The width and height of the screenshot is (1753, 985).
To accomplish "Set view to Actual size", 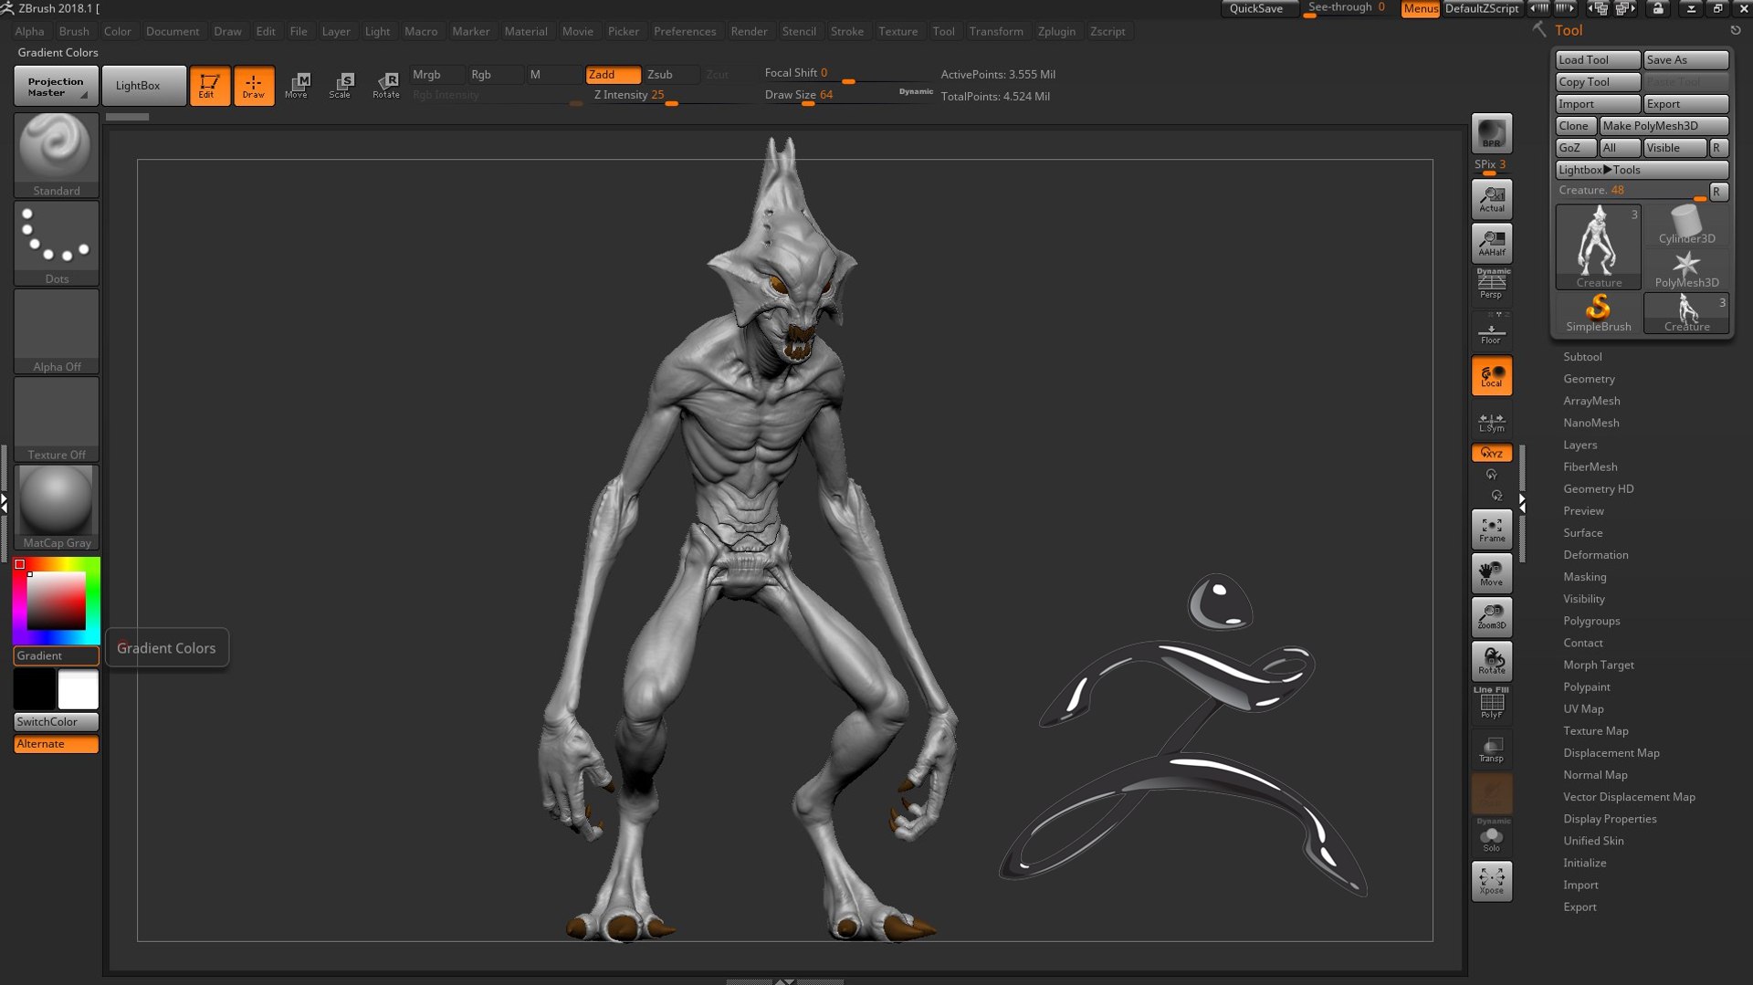I will pyautogui.click(x=1492, y=199).
